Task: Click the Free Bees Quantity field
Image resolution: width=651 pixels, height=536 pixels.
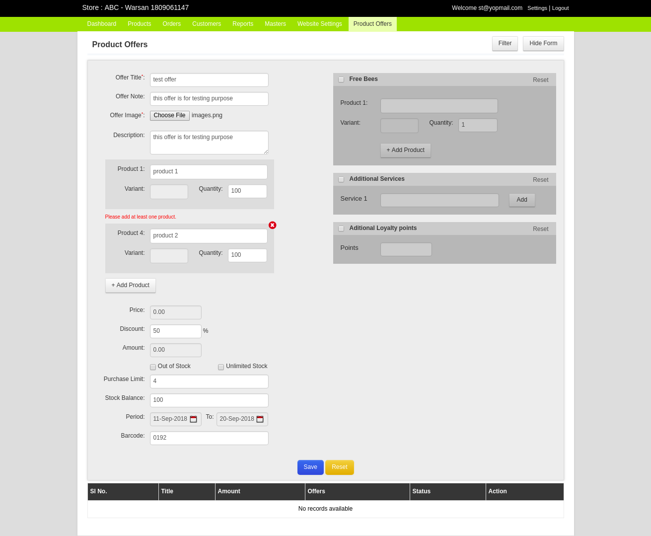Action: click(478, 125)
